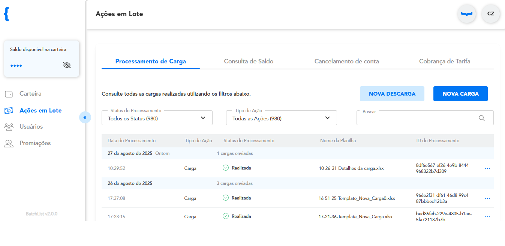Click the magnifier search icon
505x246 pixels.
482,118
